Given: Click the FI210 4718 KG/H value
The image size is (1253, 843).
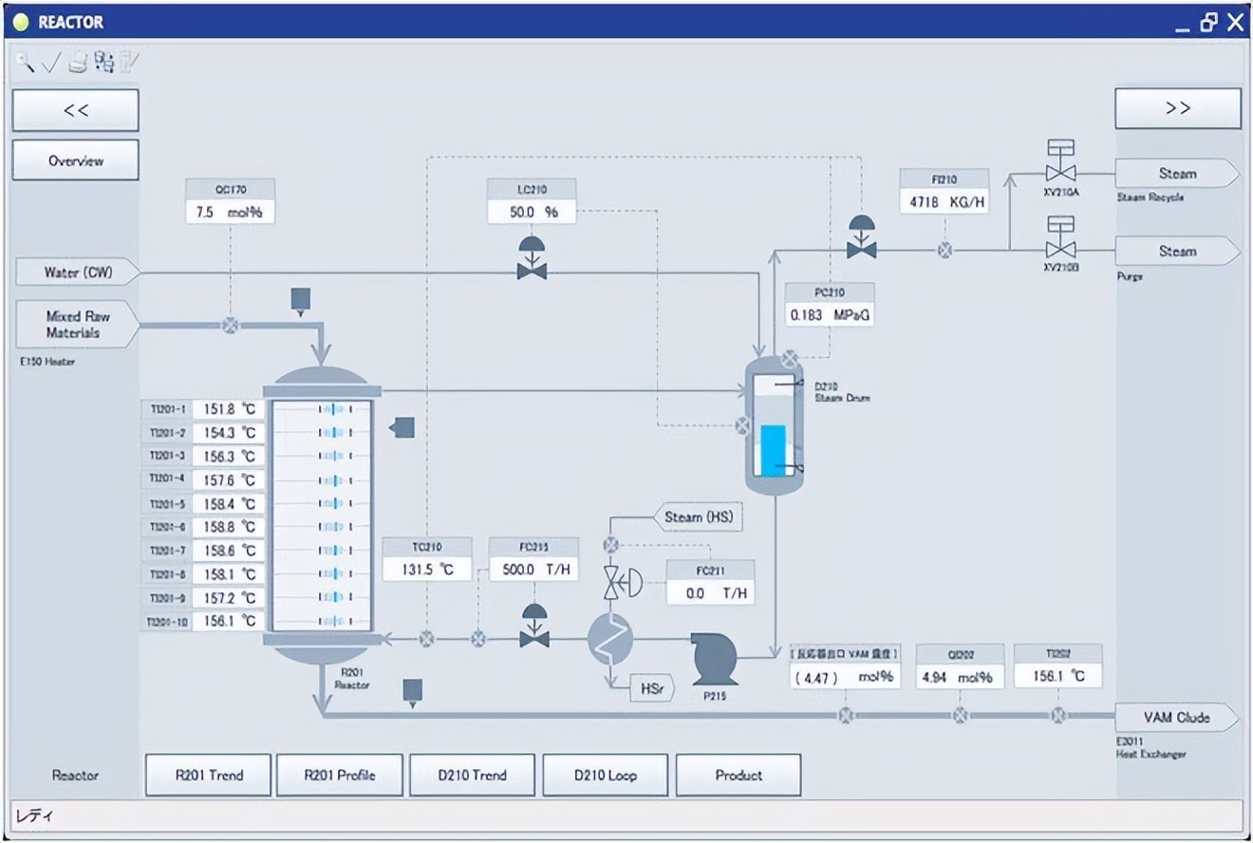Looking at the screenshot, I should 944,202.
